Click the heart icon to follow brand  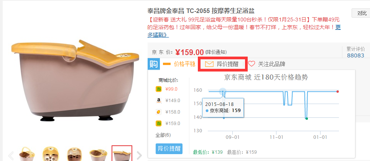click(x=252, y=64)
